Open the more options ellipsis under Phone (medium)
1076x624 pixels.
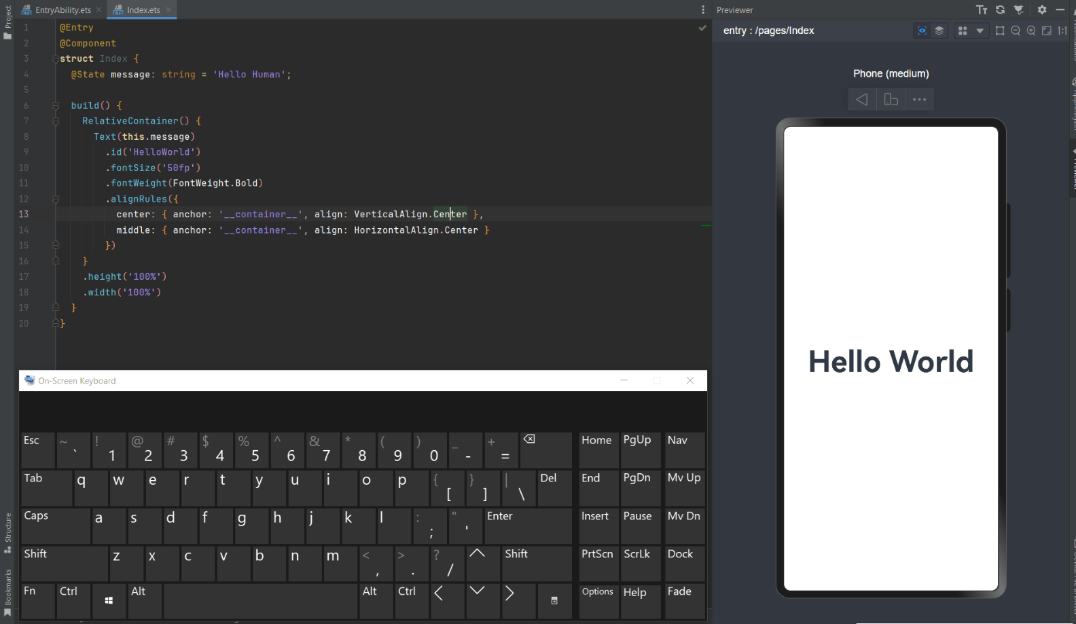[919, 100]
